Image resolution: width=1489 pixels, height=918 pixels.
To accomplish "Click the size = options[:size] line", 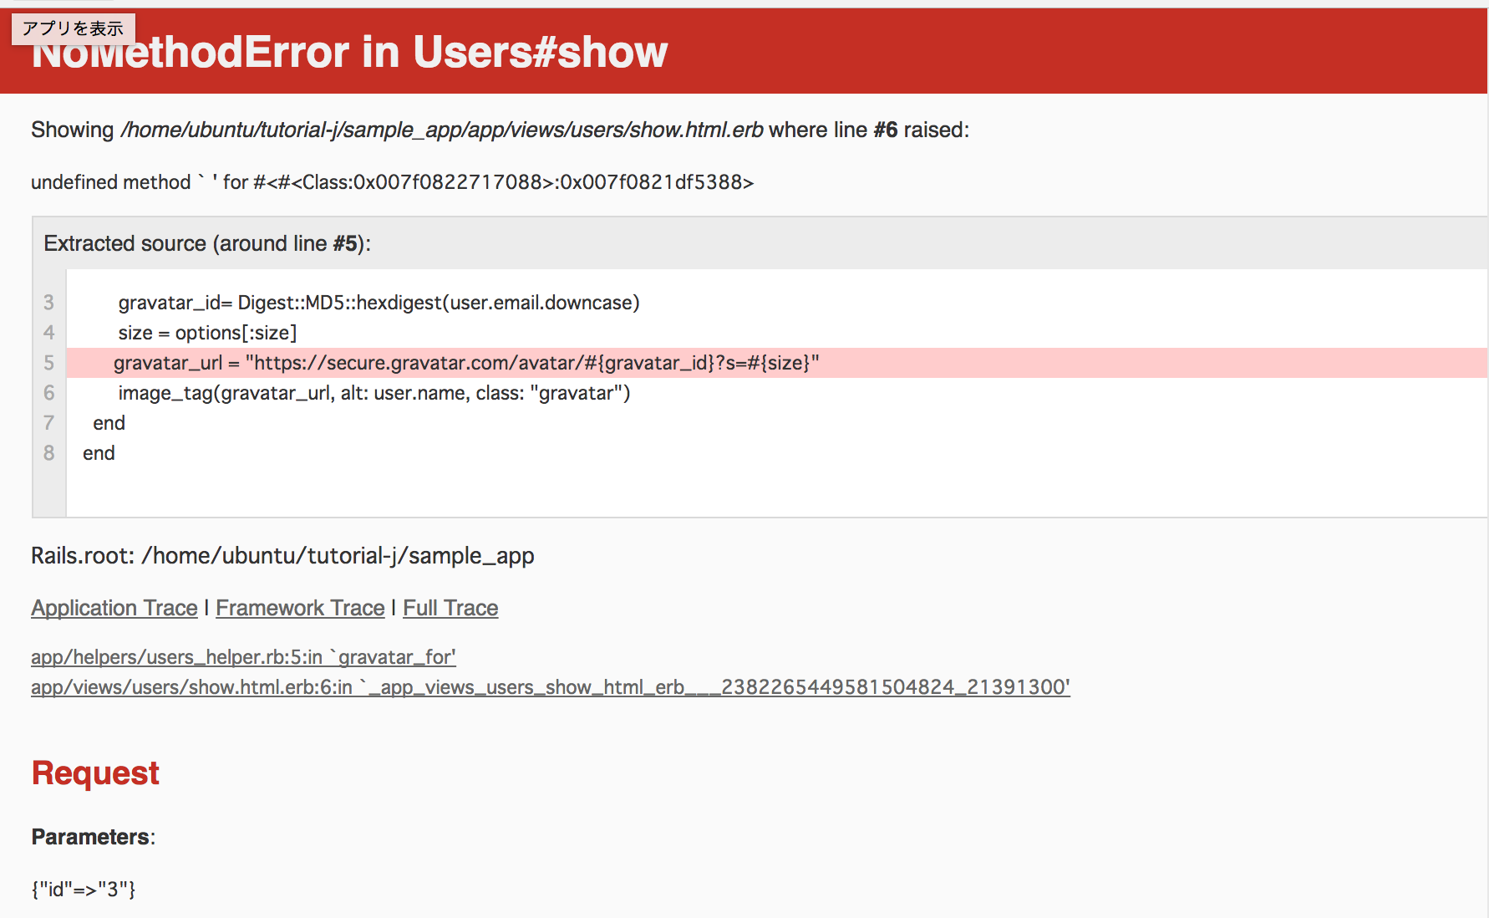I will pyautogui.click(x=207, y=333).
